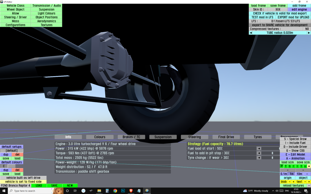Open the Suspension setup tab

click(x=163, y=137)
